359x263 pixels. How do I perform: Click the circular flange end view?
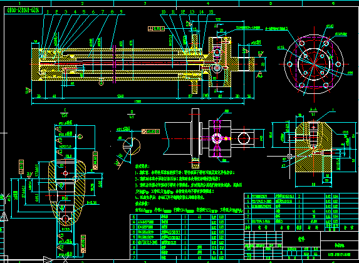tap(314, 64)
